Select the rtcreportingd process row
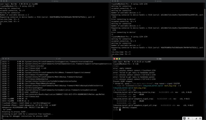Viewport: 206px width, 120px height. [x=25, y=75]
